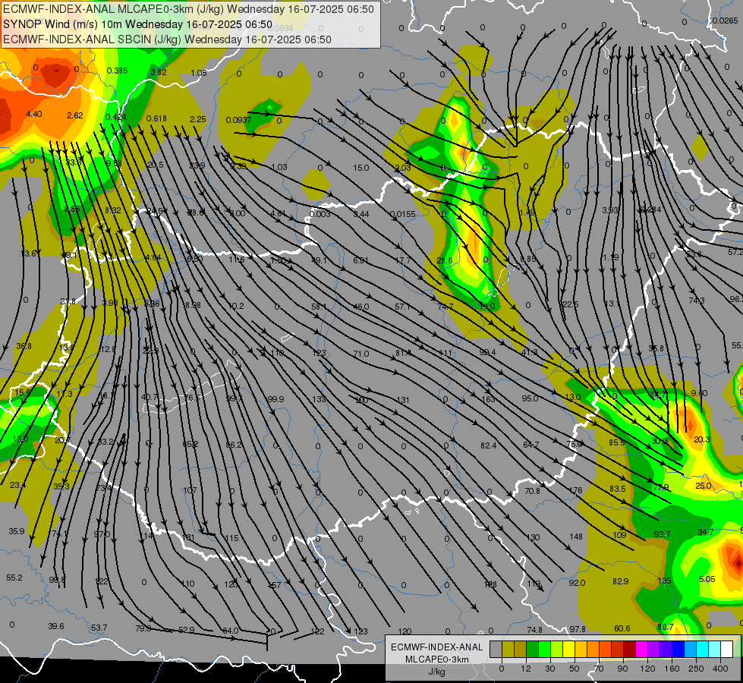Click the legend tick label 12
This screenshot has height=683, width=743.
point(526,669)
